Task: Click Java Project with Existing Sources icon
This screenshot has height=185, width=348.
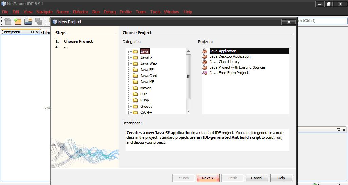Action: click(205, 67)
